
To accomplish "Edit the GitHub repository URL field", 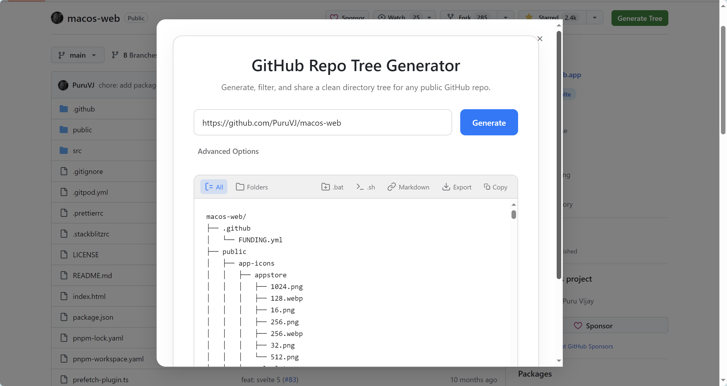I will [323, 122].
